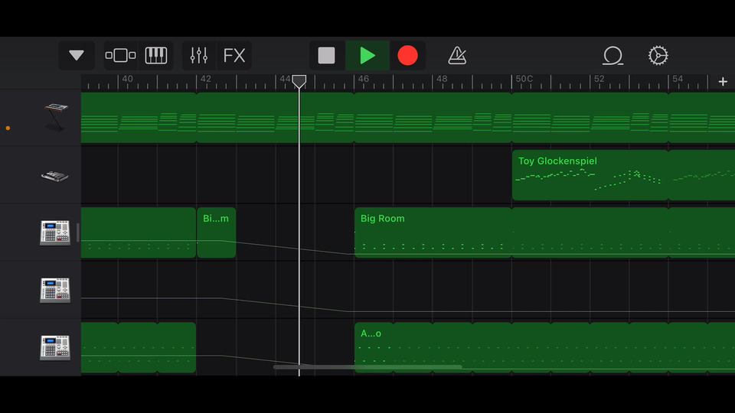735x413 pixels.
Task: Select the bottom drum machine track icon
Action: (x=55, y=347)
